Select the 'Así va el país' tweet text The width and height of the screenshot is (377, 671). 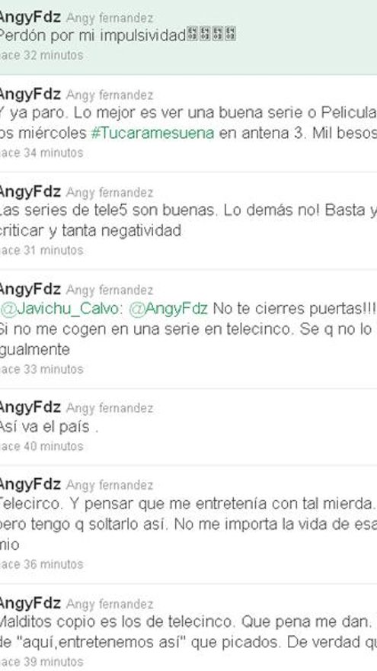(x=49, y=427)
